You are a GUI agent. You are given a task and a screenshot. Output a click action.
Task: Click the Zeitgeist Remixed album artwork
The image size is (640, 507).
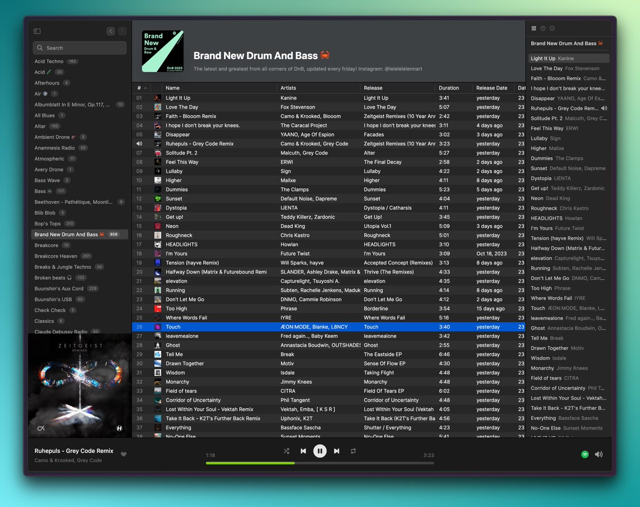[80, 386]
